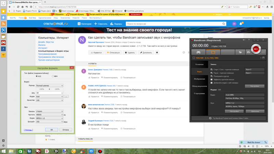Open the frequency dropdown showing 48000
This screenshot has width=274, height=154.
pyautogui.click(x=49, y=115)
